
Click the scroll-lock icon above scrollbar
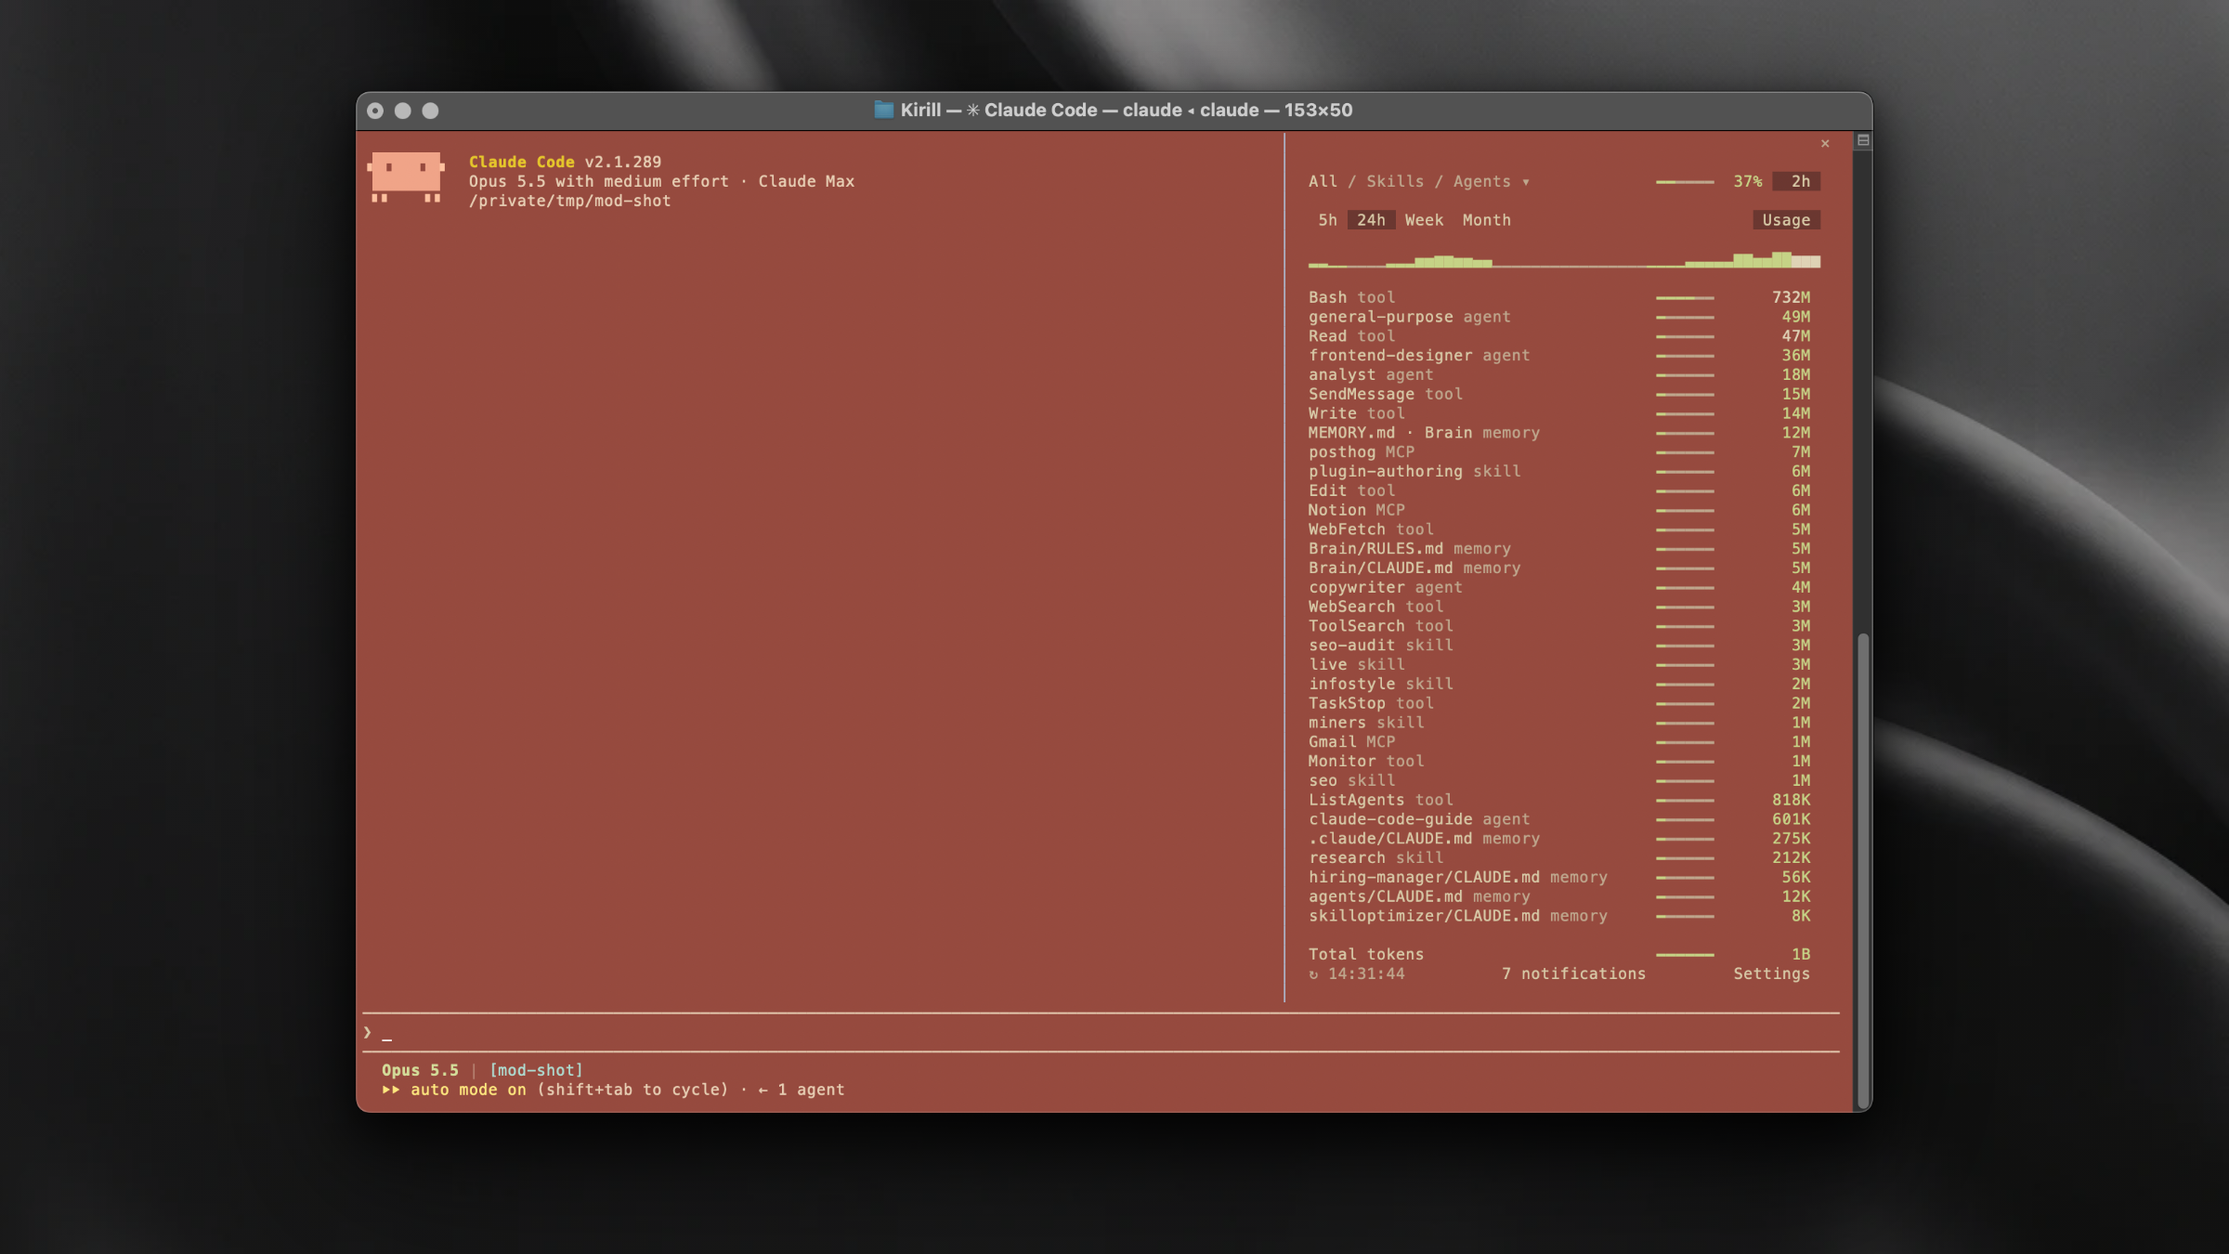1863,140
